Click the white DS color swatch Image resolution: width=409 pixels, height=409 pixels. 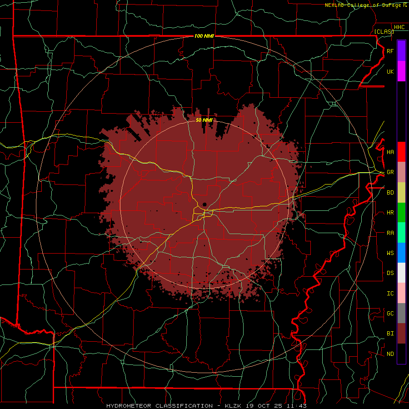(x=401, y=273)
